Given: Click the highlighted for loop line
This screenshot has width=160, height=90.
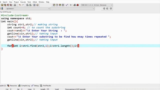Looking at the screenshot, I should pyautogui.click(x=80, y=46).
